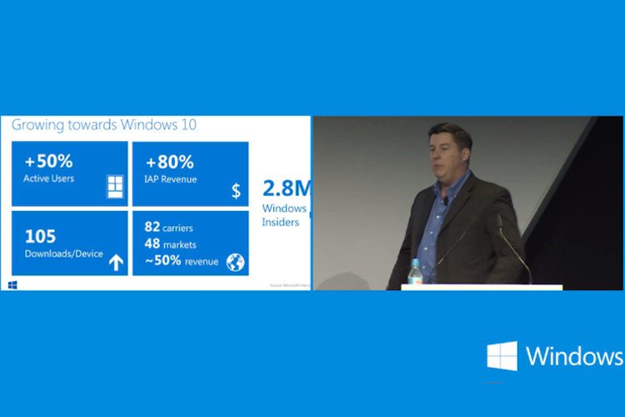Click the '48 markets' line

click(x=170, y=244)
